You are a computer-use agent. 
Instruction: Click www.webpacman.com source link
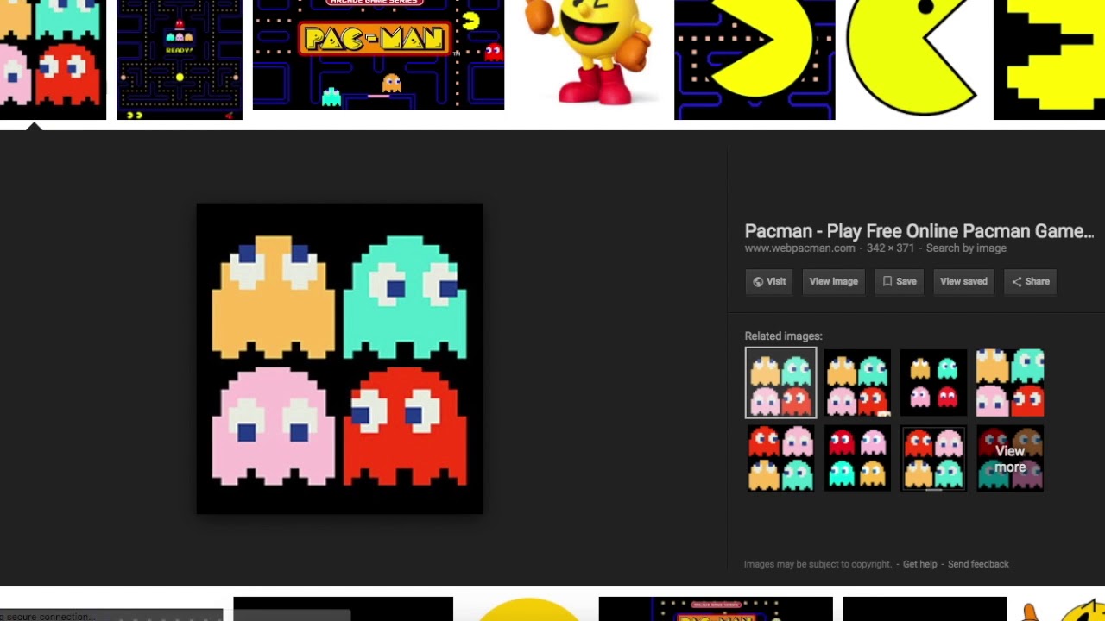coord(799,248)
